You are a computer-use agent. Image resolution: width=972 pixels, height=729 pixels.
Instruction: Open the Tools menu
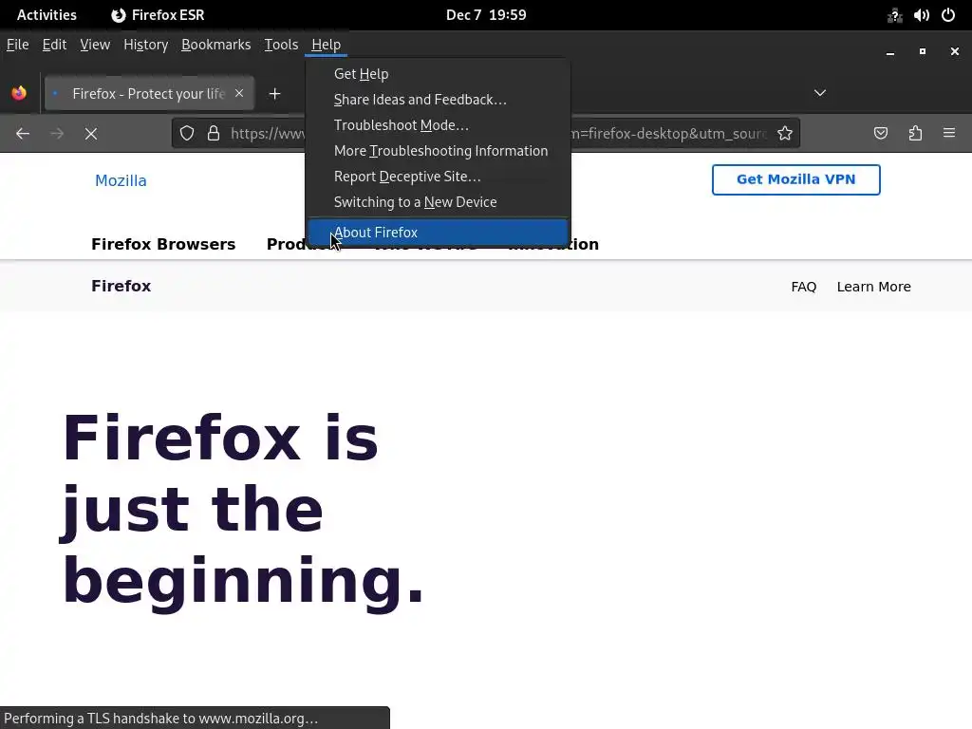click(281, 45)
